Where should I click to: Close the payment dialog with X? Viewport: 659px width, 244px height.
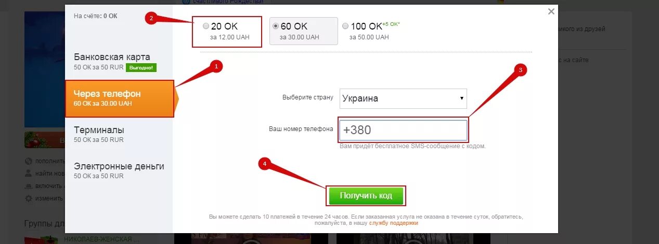(551, 11)
